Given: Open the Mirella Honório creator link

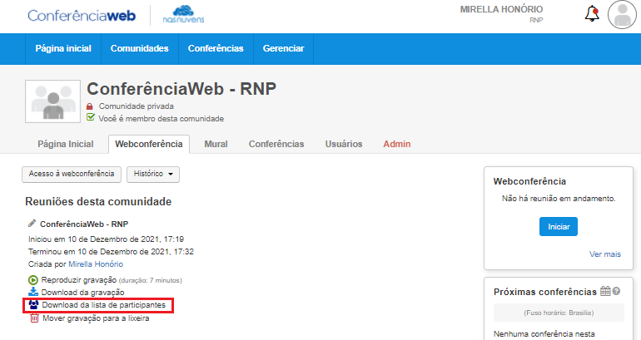Looking at the screenshot, I should point(96,264).
